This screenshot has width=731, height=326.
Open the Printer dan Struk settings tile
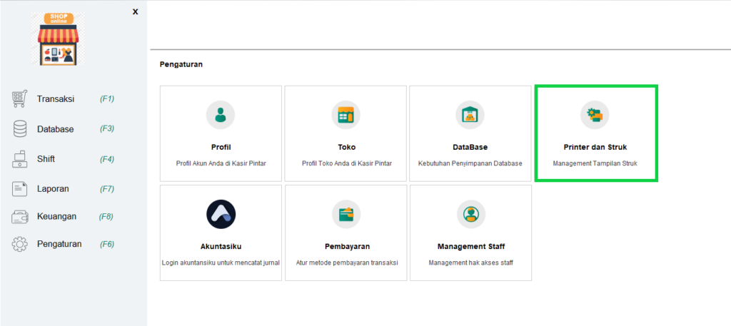click(x=595, y=147)
